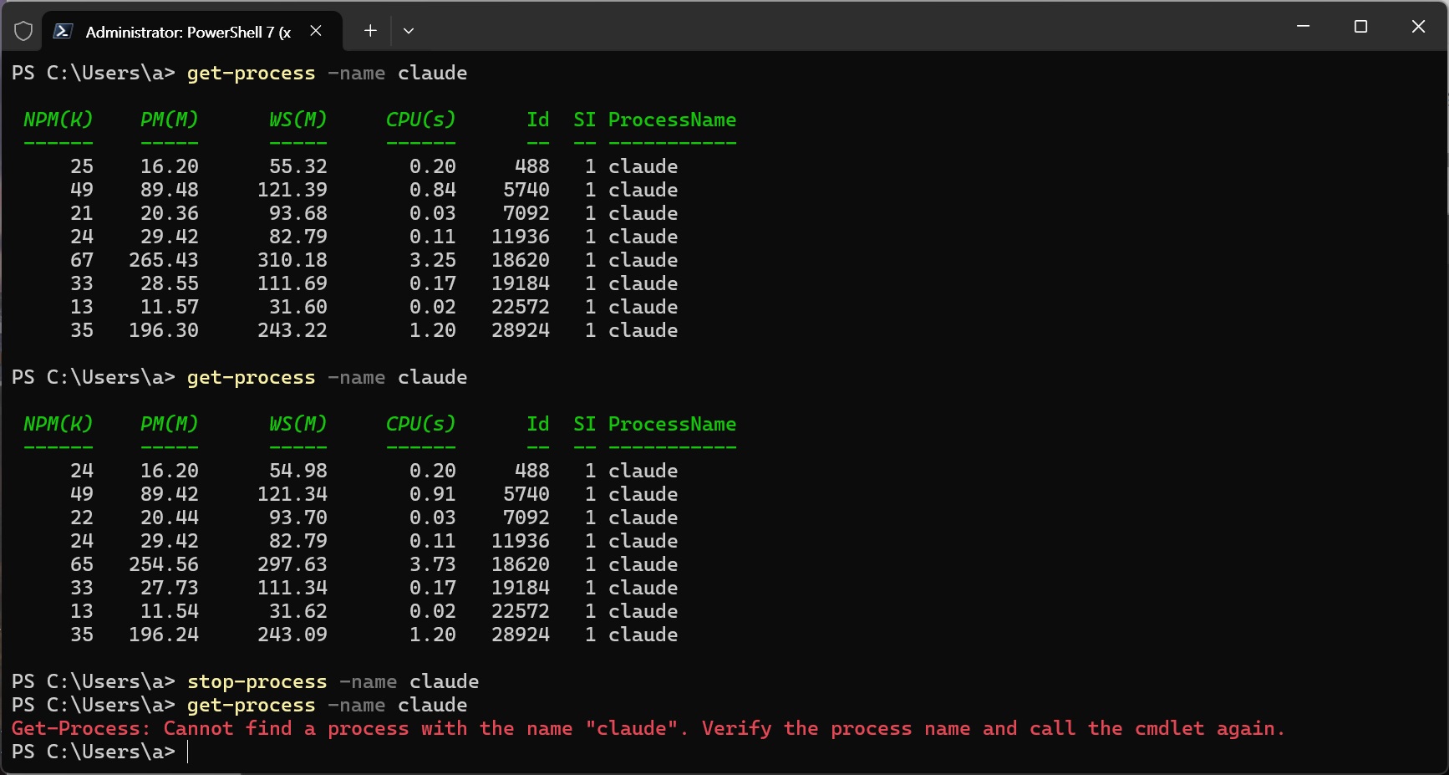This screenshot has width=1449, height=775.
Task: Click the 310.18 working set value
Action: pos(292,260)
